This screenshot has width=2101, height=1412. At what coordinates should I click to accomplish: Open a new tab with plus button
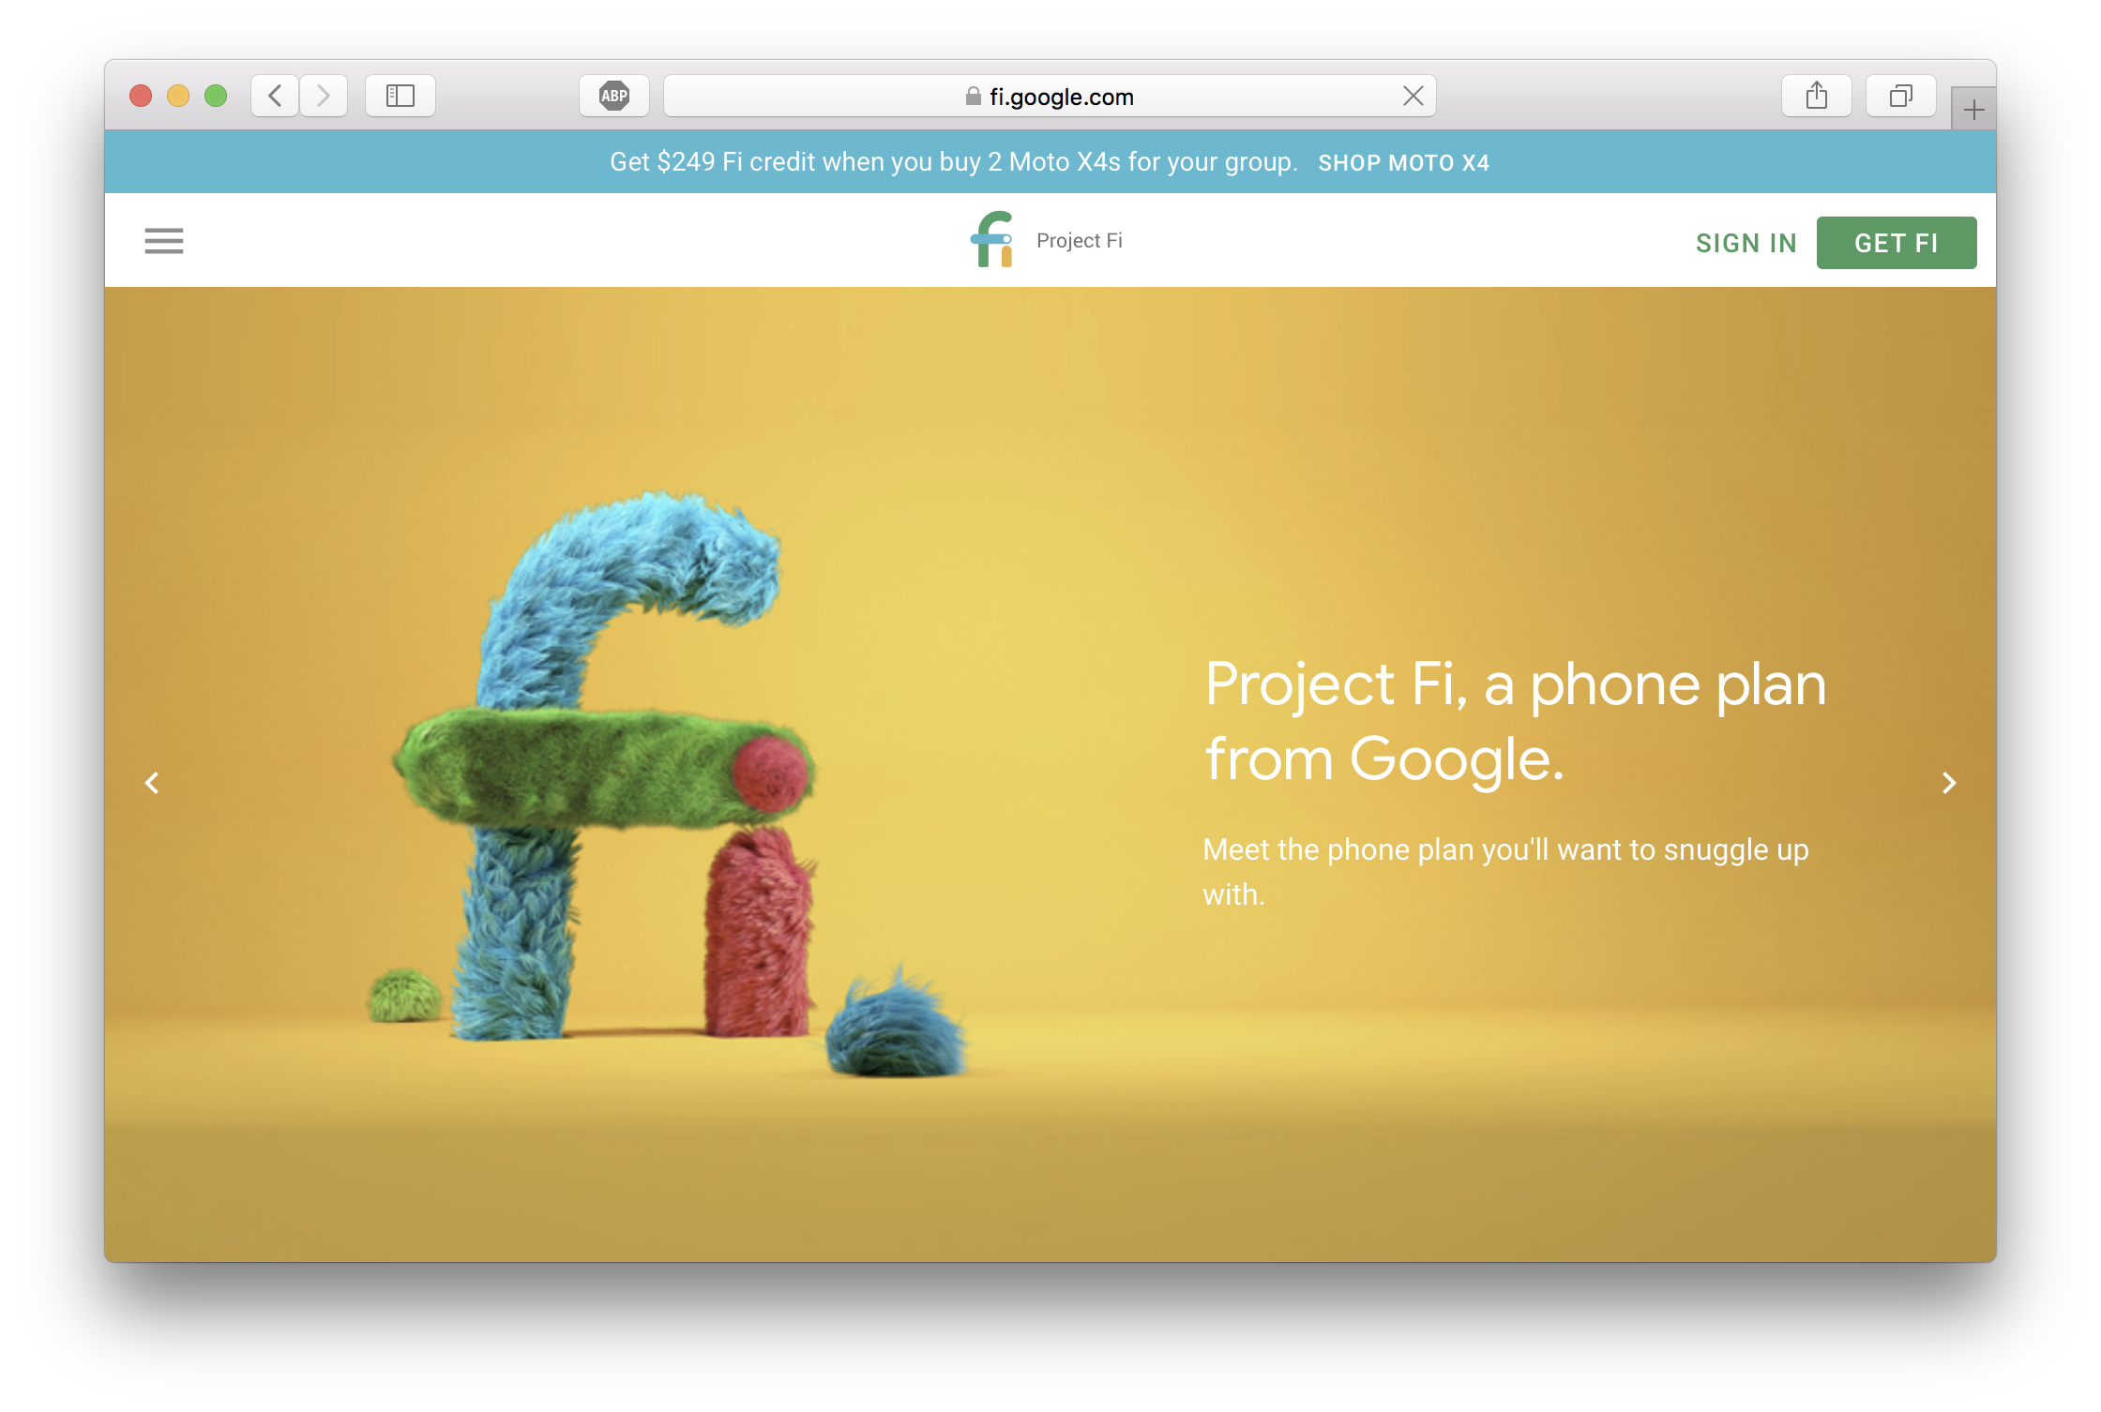coord(1973,110)
